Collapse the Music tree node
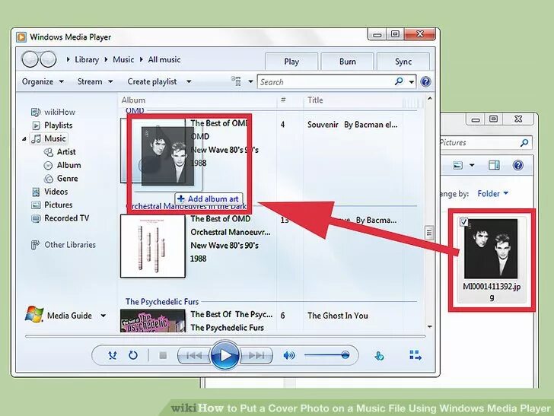Image resolution: width=554 pixels, height=416 pixels. (24, 138)
